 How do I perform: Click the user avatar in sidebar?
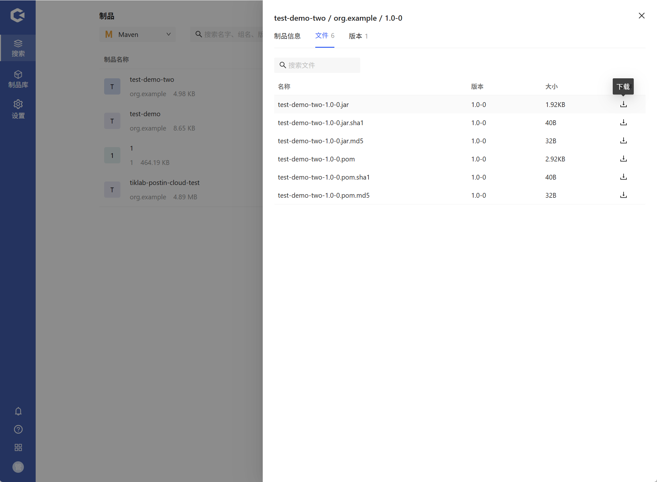18,467
